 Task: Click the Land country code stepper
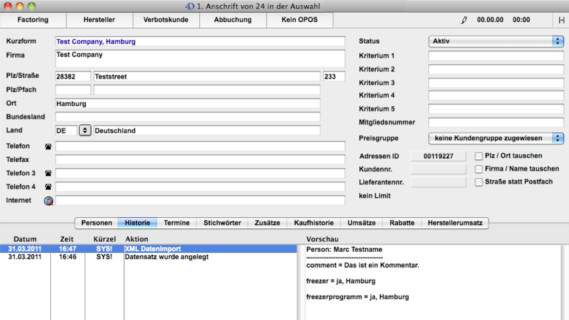point(85,130)
